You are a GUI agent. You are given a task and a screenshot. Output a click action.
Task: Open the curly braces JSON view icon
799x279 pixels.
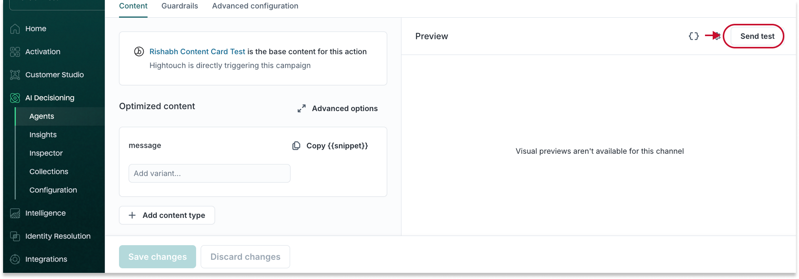(693, 36)
